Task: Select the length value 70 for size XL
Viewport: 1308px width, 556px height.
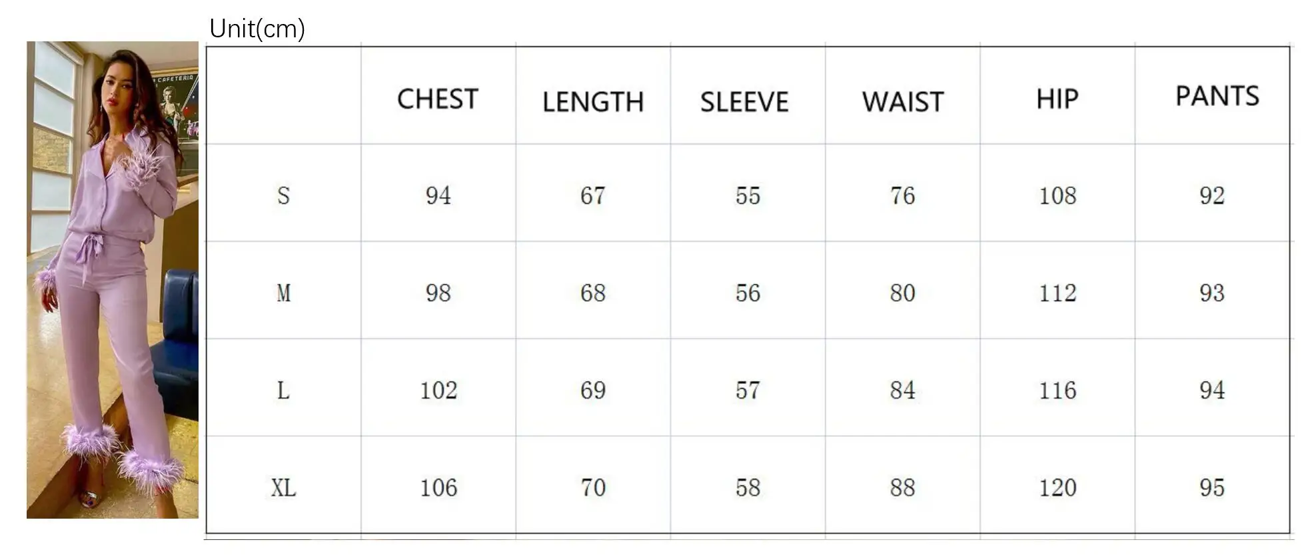Action: (x=593, y=488)
